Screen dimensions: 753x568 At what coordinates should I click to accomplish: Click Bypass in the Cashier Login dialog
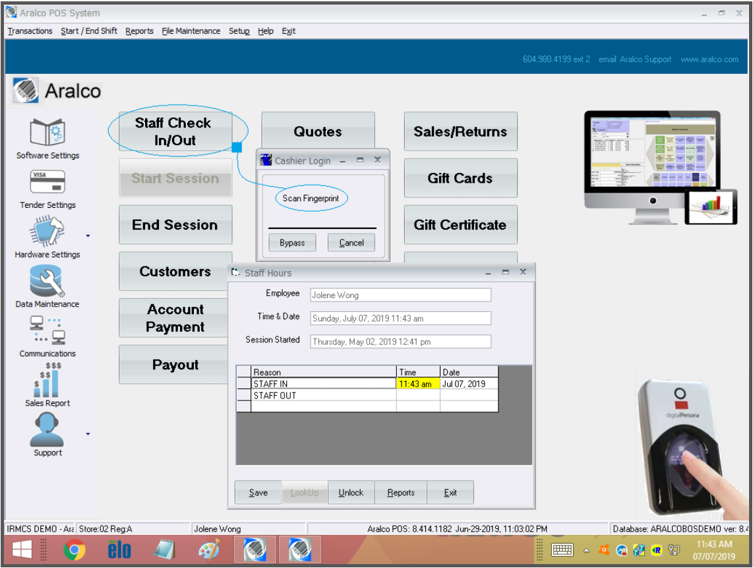[291, 242]
